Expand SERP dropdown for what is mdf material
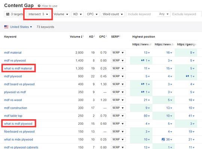 [x=118, y=69]
